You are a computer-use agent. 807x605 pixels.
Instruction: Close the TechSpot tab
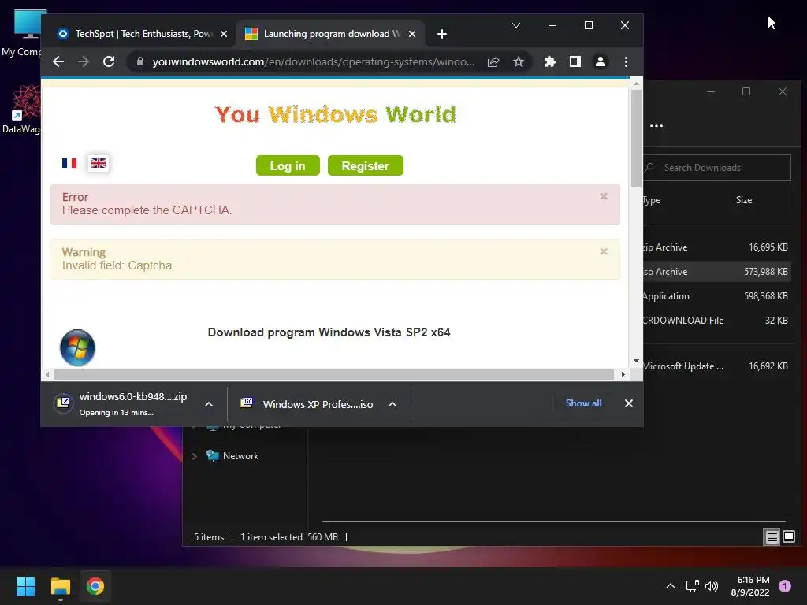[x=224, y=34]
